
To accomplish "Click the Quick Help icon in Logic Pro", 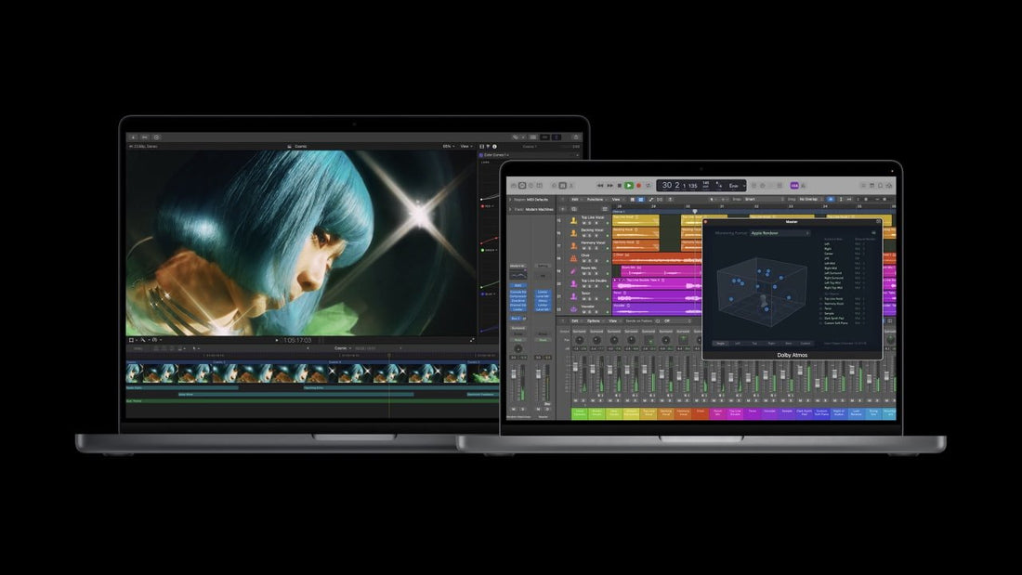I will click(x=531, y=185).
